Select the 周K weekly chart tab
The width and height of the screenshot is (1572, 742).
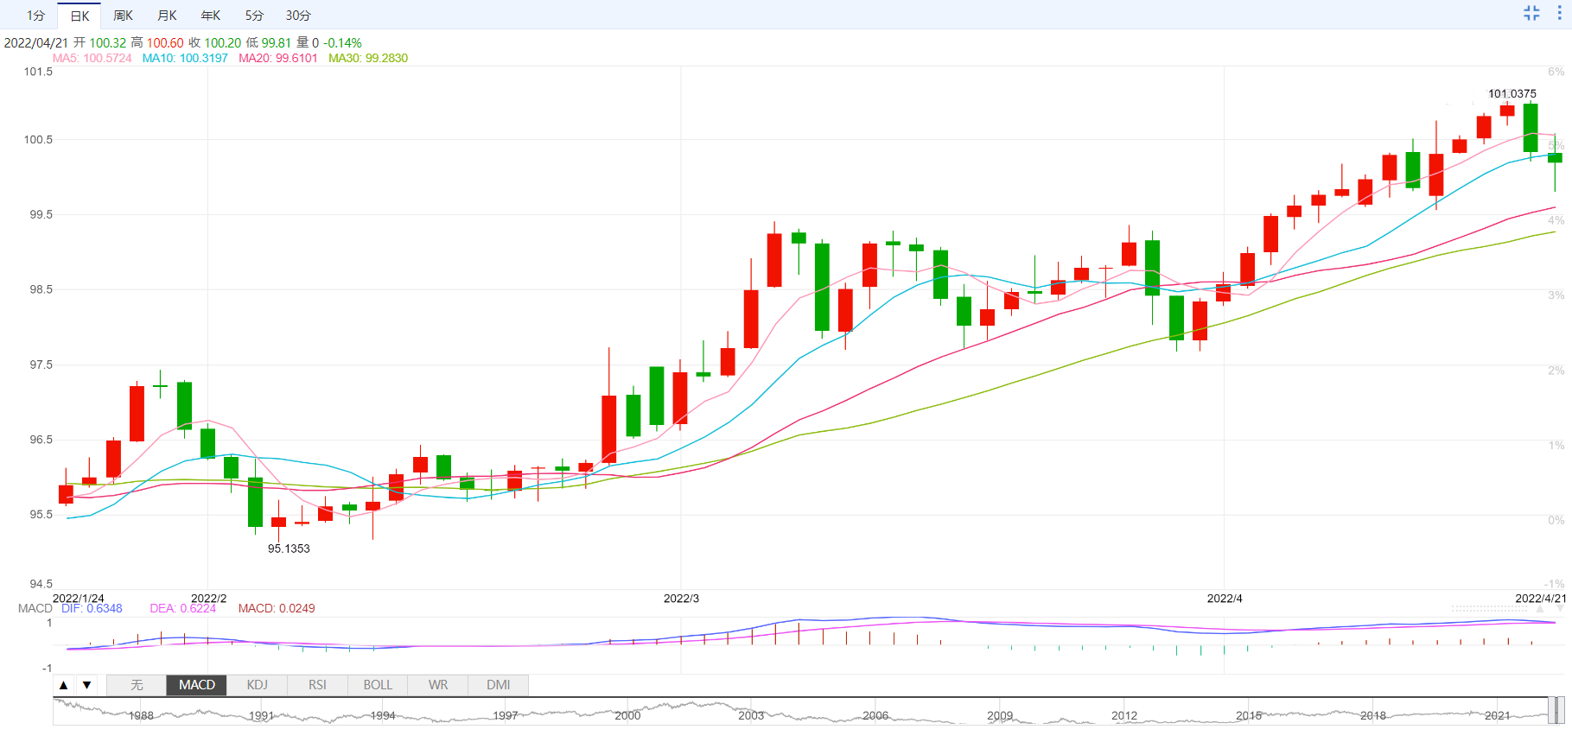coord(123,16)
